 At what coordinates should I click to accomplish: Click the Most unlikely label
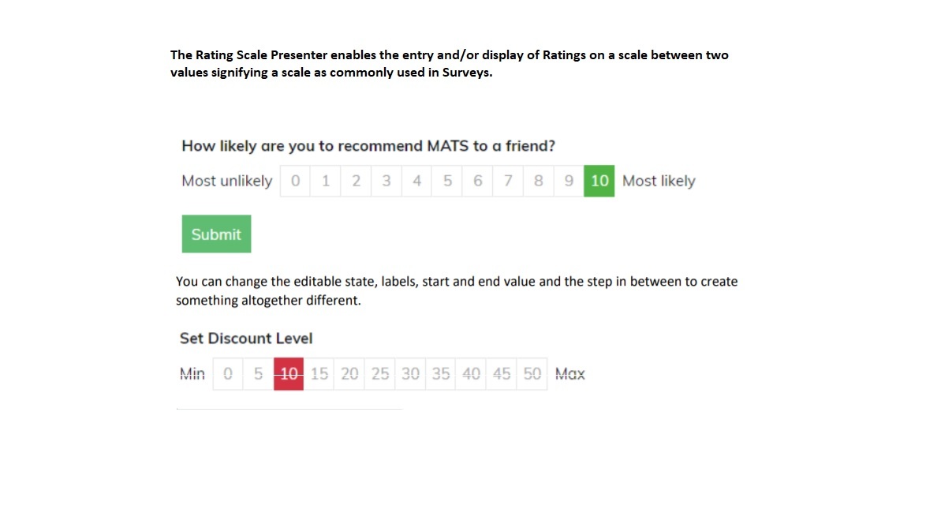click(x=226, y=181)
